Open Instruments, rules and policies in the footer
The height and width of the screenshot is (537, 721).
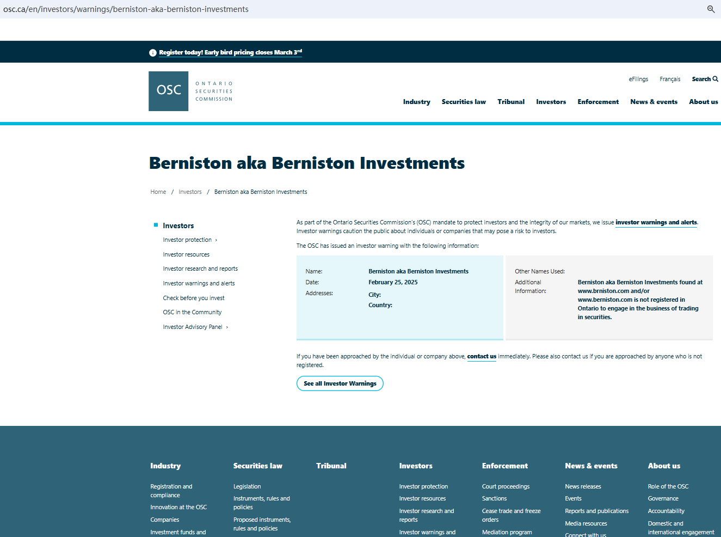point(262,503)
